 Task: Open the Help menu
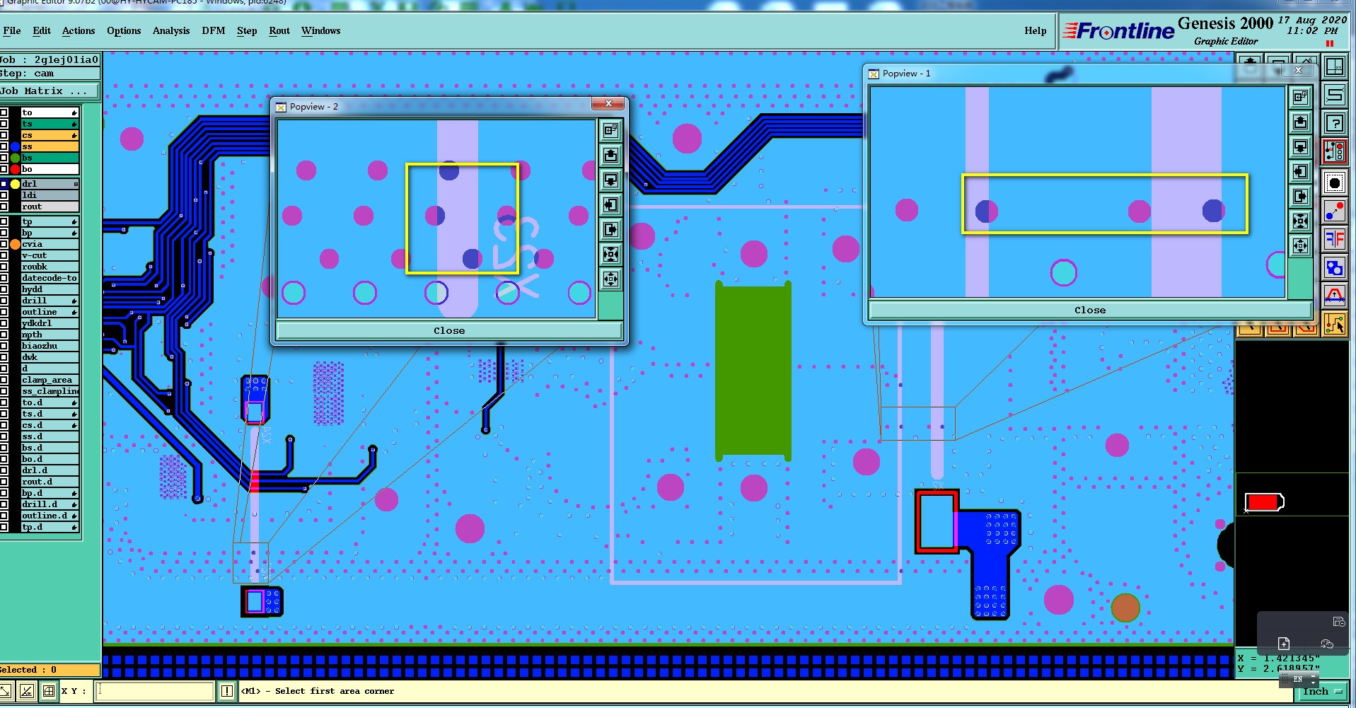click(x=1036, y=30)
